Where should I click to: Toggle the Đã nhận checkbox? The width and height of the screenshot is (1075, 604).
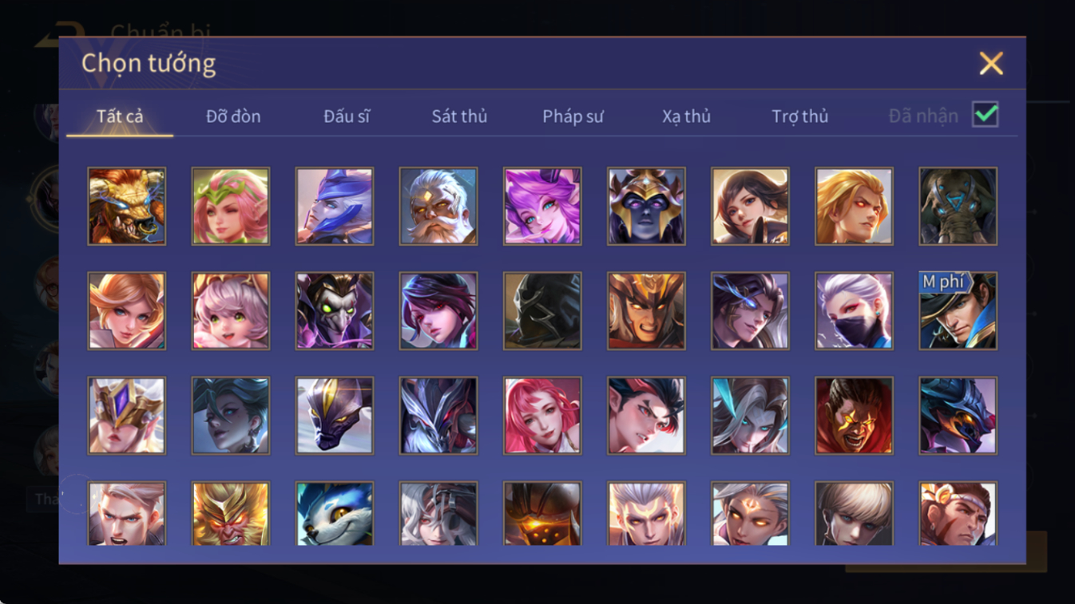986,114
